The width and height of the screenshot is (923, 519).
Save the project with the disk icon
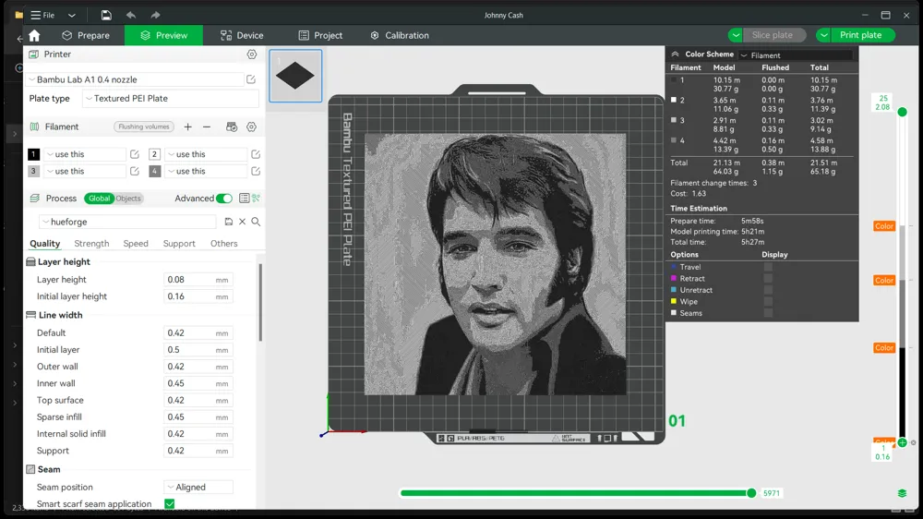[x=106, y=15]
